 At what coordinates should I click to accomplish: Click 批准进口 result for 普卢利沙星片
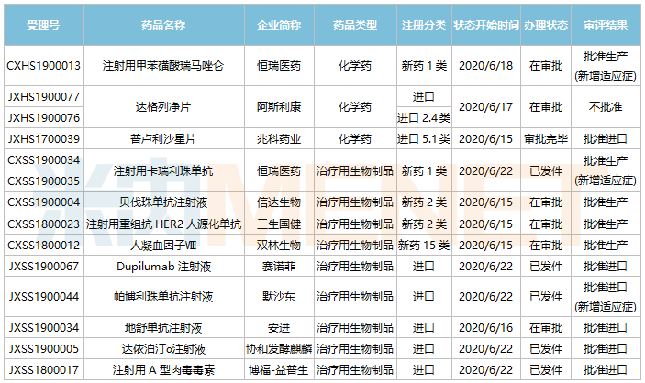click(x=606, y=139)
